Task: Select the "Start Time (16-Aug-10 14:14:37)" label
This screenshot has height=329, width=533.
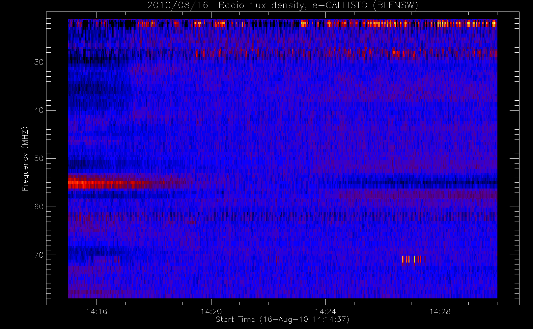Action: pyautogui.click(x=282, y=319)
